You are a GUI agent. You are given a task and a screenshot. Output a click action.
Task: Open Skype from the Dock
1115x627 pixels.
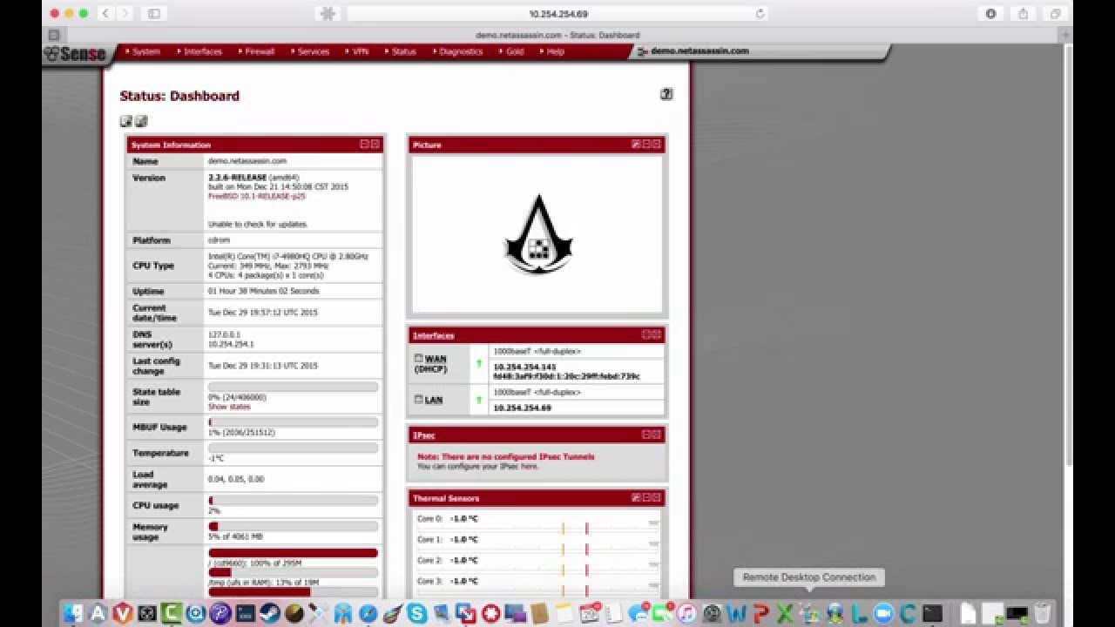[417, 613]
